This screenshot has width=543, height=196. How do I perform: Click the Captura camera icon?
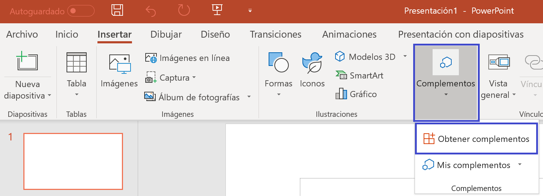coord(151,77)
